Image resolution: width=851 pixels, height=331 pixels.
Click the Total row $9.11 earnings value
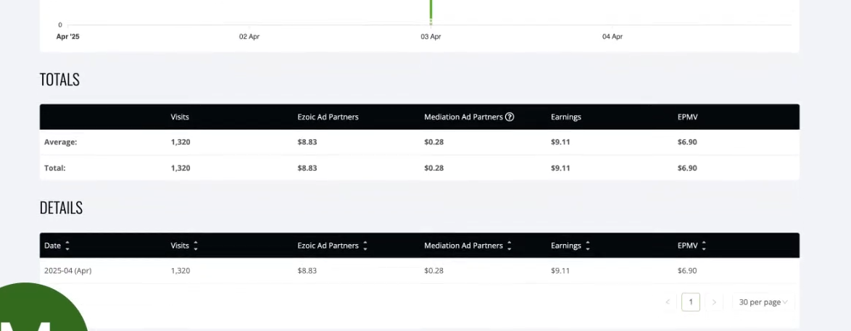tap(560, 168)
